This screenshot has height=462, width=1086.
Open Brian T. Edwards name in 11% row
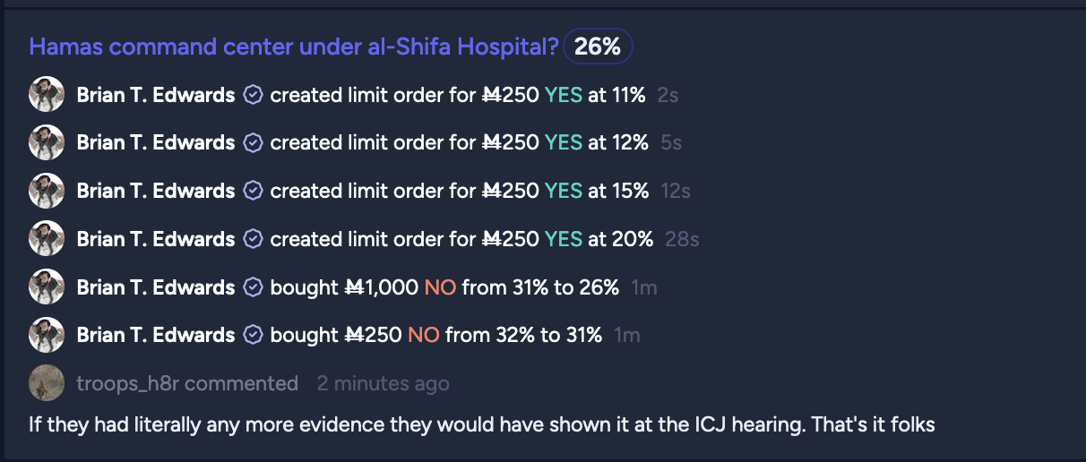(x=156, y=95)
